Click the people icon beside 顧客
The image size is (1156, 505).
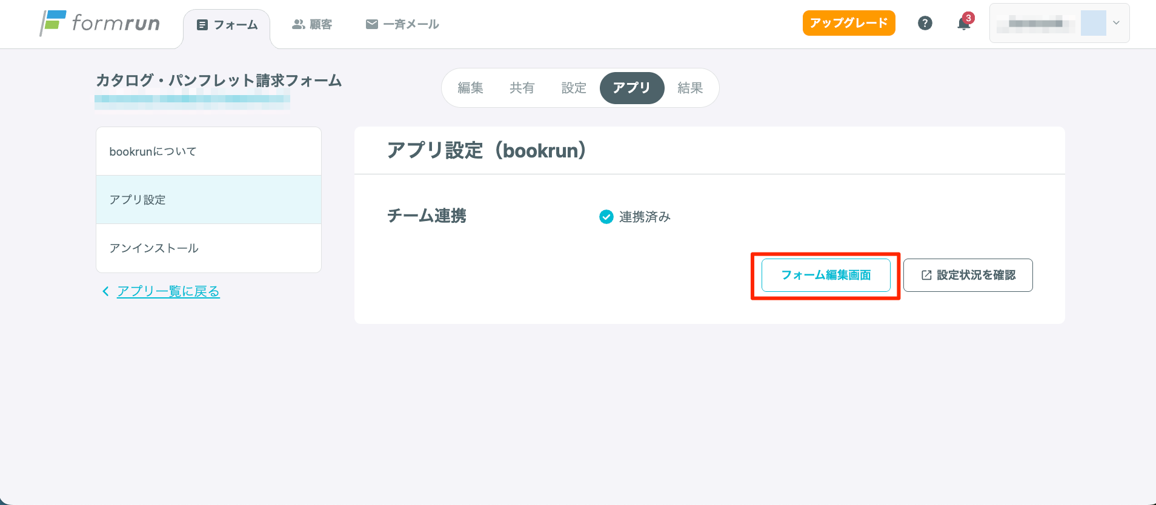pyautogui.click(x=298, y=24)
